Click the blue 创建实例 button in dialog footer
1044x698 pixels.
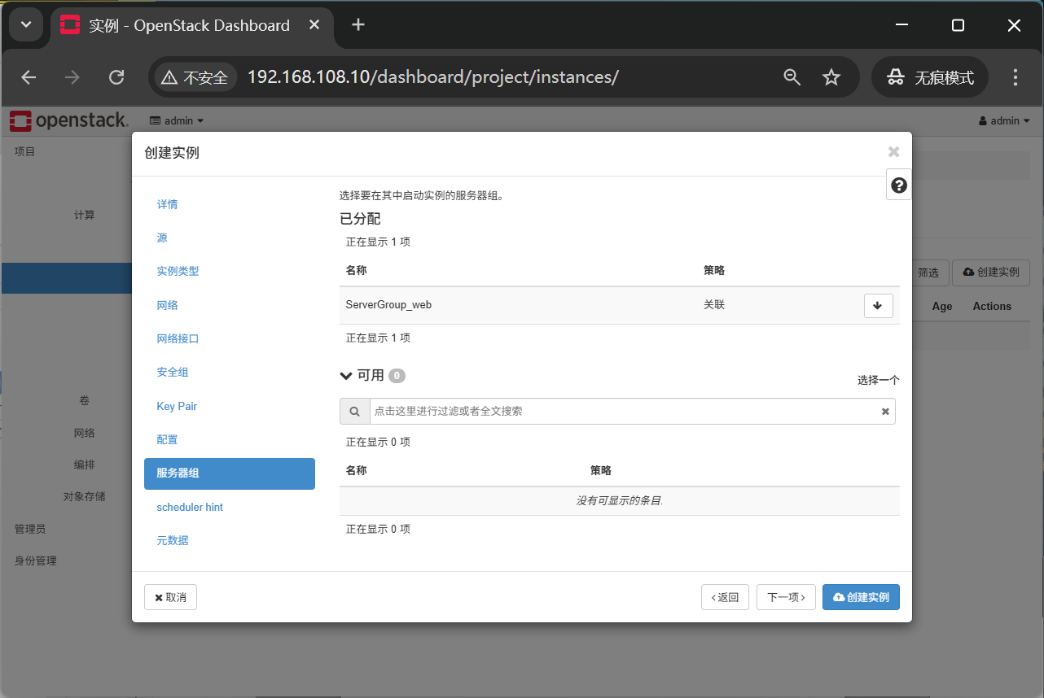click(861, 597)
